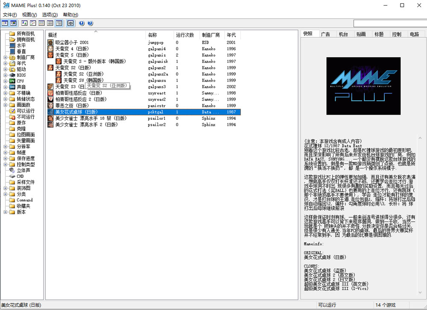The height and width of the screenshot is (310, 427).
Task: Select game icon for 天蚕变 4 (日版)
Action: [50, 49]
